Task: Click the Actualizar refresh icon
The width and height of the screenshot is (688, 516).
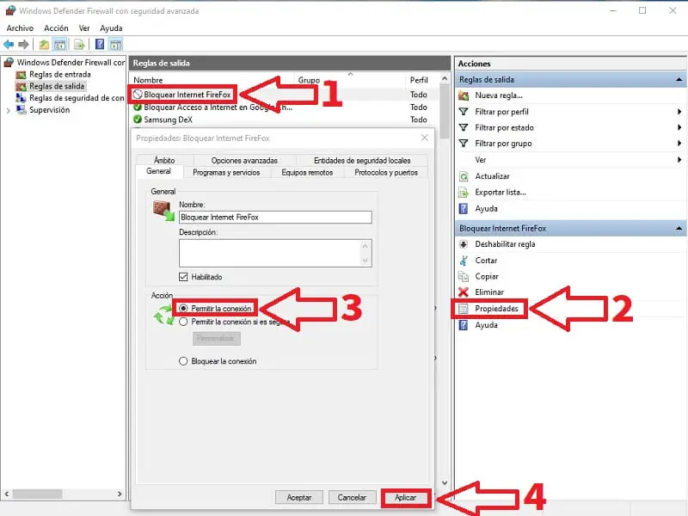Action: [x=464, y=176]
